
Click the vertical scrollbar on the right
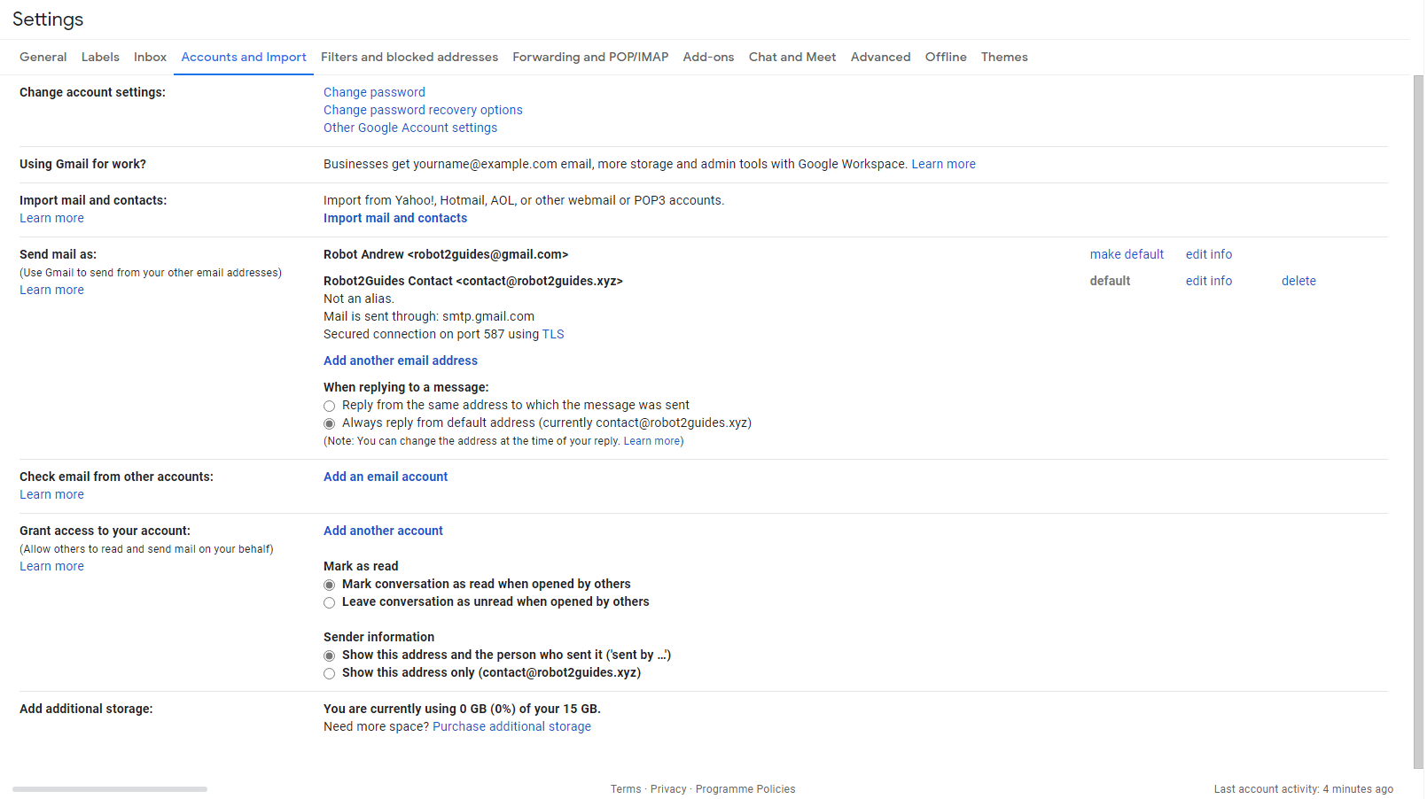point(1417,416)
